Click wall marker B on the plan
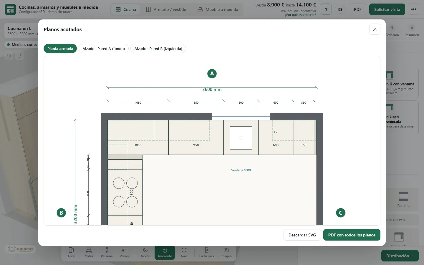The height and width of the screenshot is (265, 424). pos(61,213)
